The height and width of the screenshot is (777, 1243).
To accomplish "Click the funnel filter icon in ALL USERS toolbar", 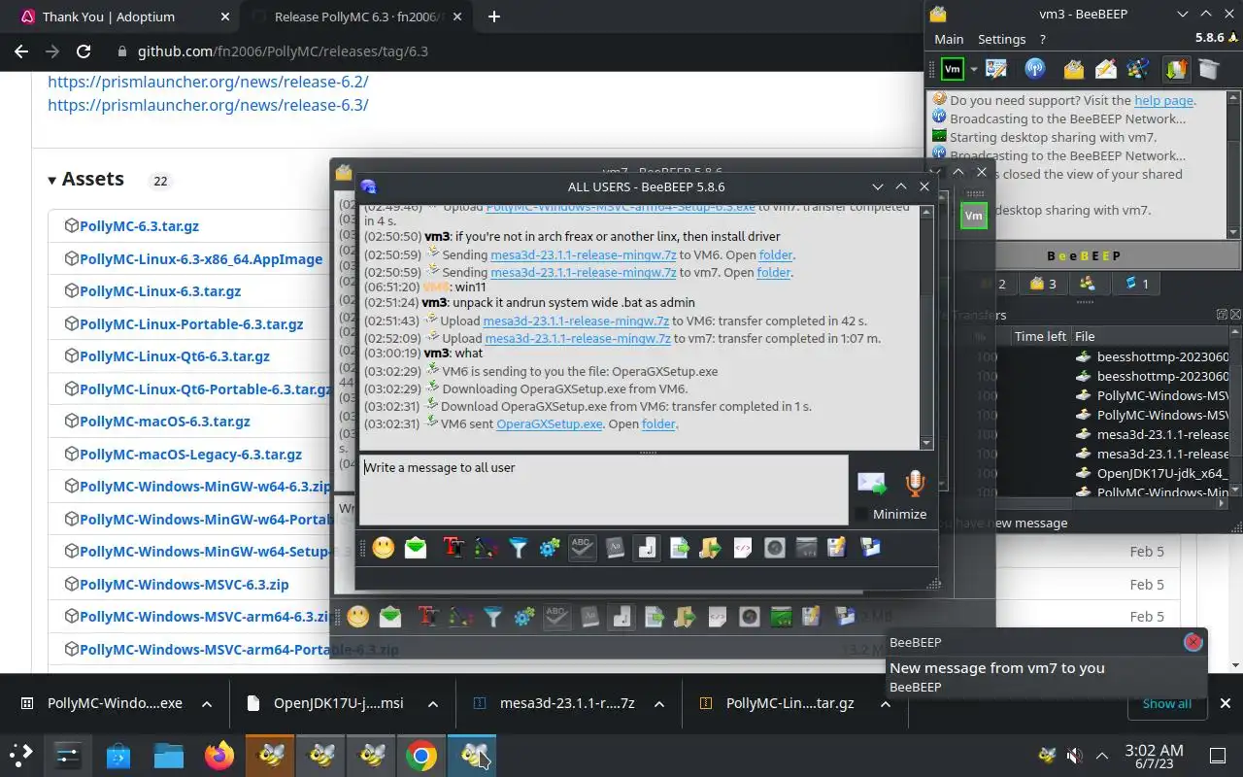I will [x=518, y=548].
